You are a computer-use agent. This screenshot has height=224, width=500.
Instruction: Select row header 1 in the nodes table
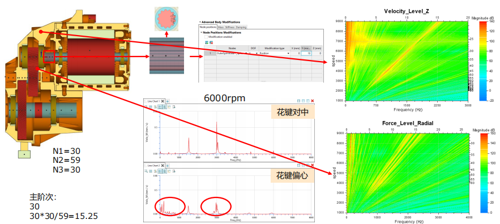[x=210, y=53]
